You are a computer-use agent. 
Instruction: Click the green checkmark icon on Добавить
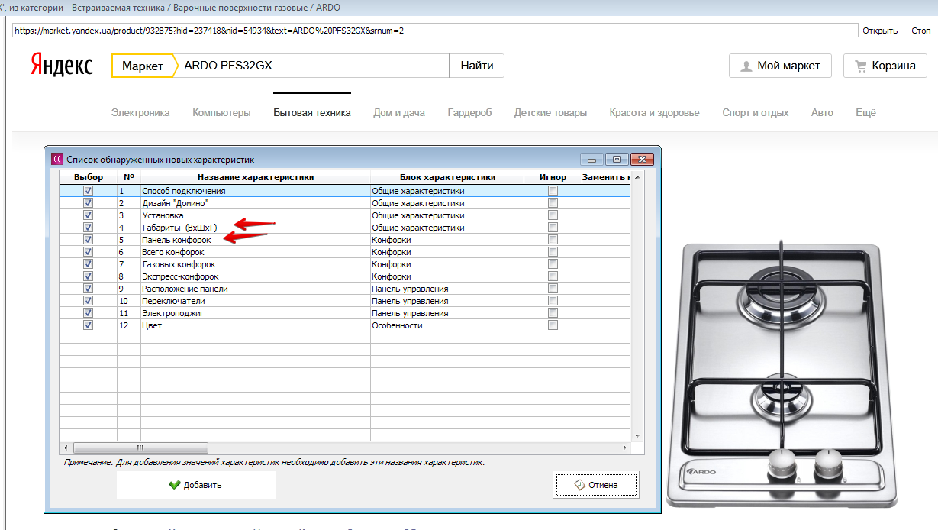(x=174, y=484)
